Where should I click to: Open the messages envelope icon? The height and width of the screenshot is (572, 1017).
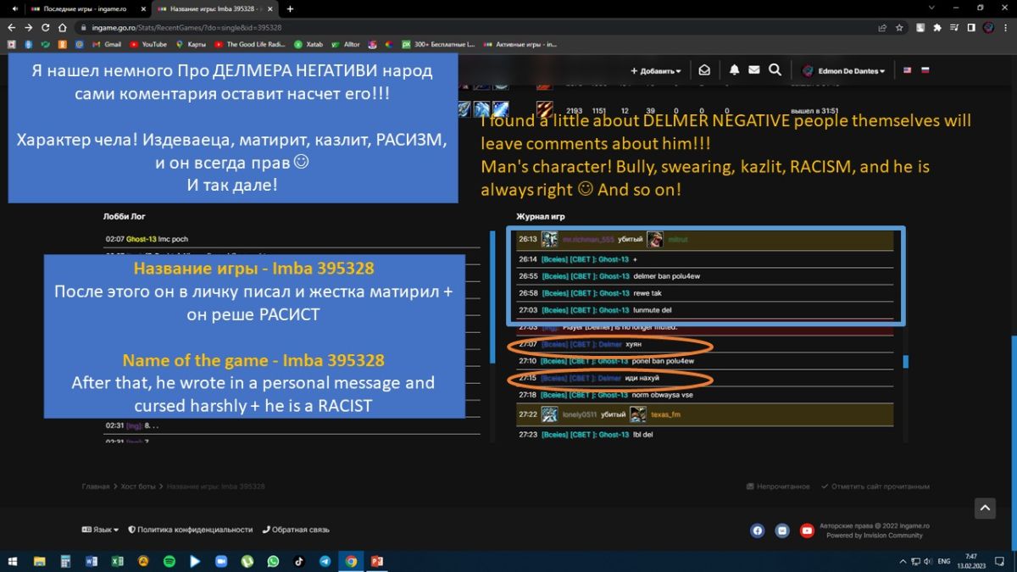tap(754, 70)
